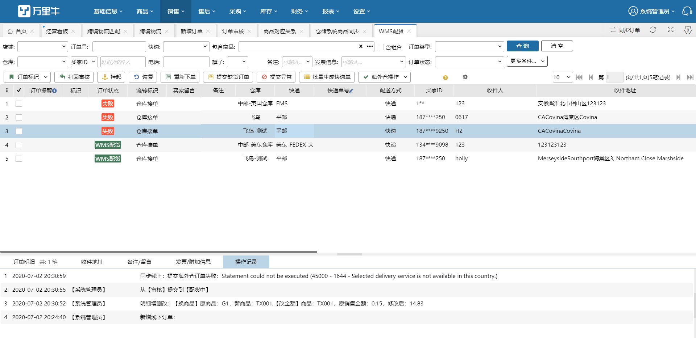Click the 查询 search button
This screenshot has width=696, height=338.
pos(523,46)
